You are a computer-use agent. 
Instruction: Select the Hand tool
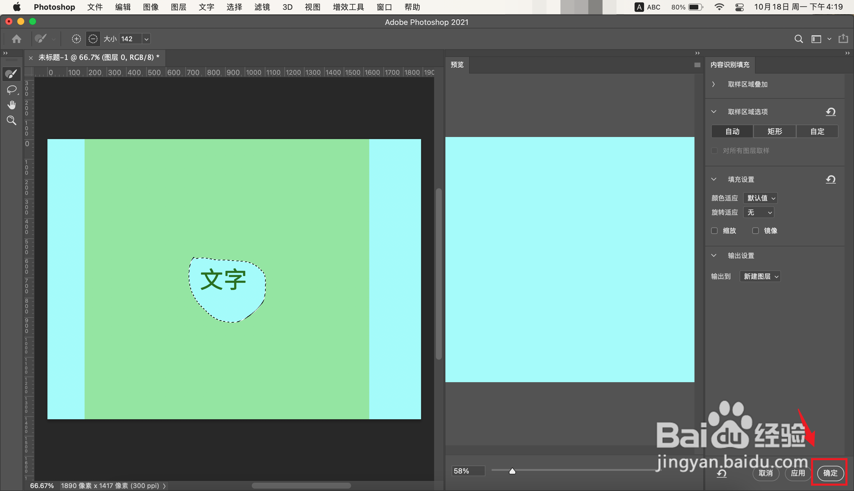(x=12, y=105)
